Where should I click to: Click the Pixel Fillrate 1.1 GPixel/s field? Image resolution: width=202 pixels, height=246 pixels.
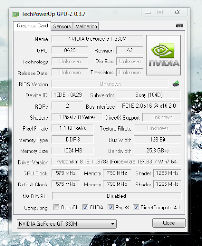click(x=72, y=128)
